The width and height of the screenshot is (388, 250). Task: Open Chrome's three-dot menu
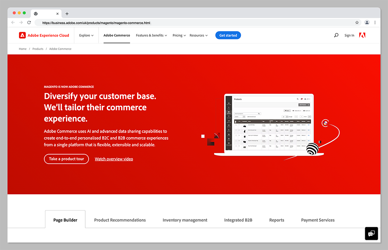coord(375,23)
